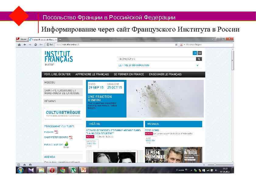The height and width of the screenshot is (181, 256).
Task: Click the browser Home icon
Action: pyautogui.click(x=19, y=44)
